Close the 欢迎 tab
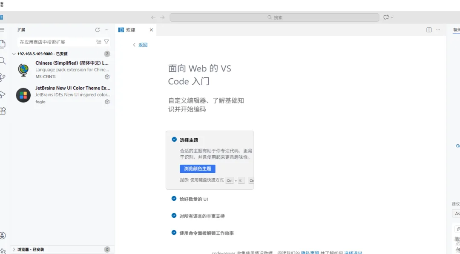This screenshot has width=460, height=254. tap(151, 30)
